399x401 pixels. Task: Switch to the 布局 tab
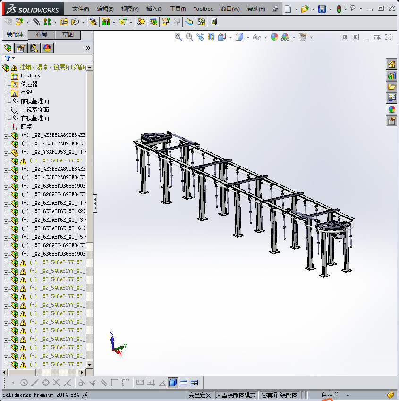click(x=42, y=35)
